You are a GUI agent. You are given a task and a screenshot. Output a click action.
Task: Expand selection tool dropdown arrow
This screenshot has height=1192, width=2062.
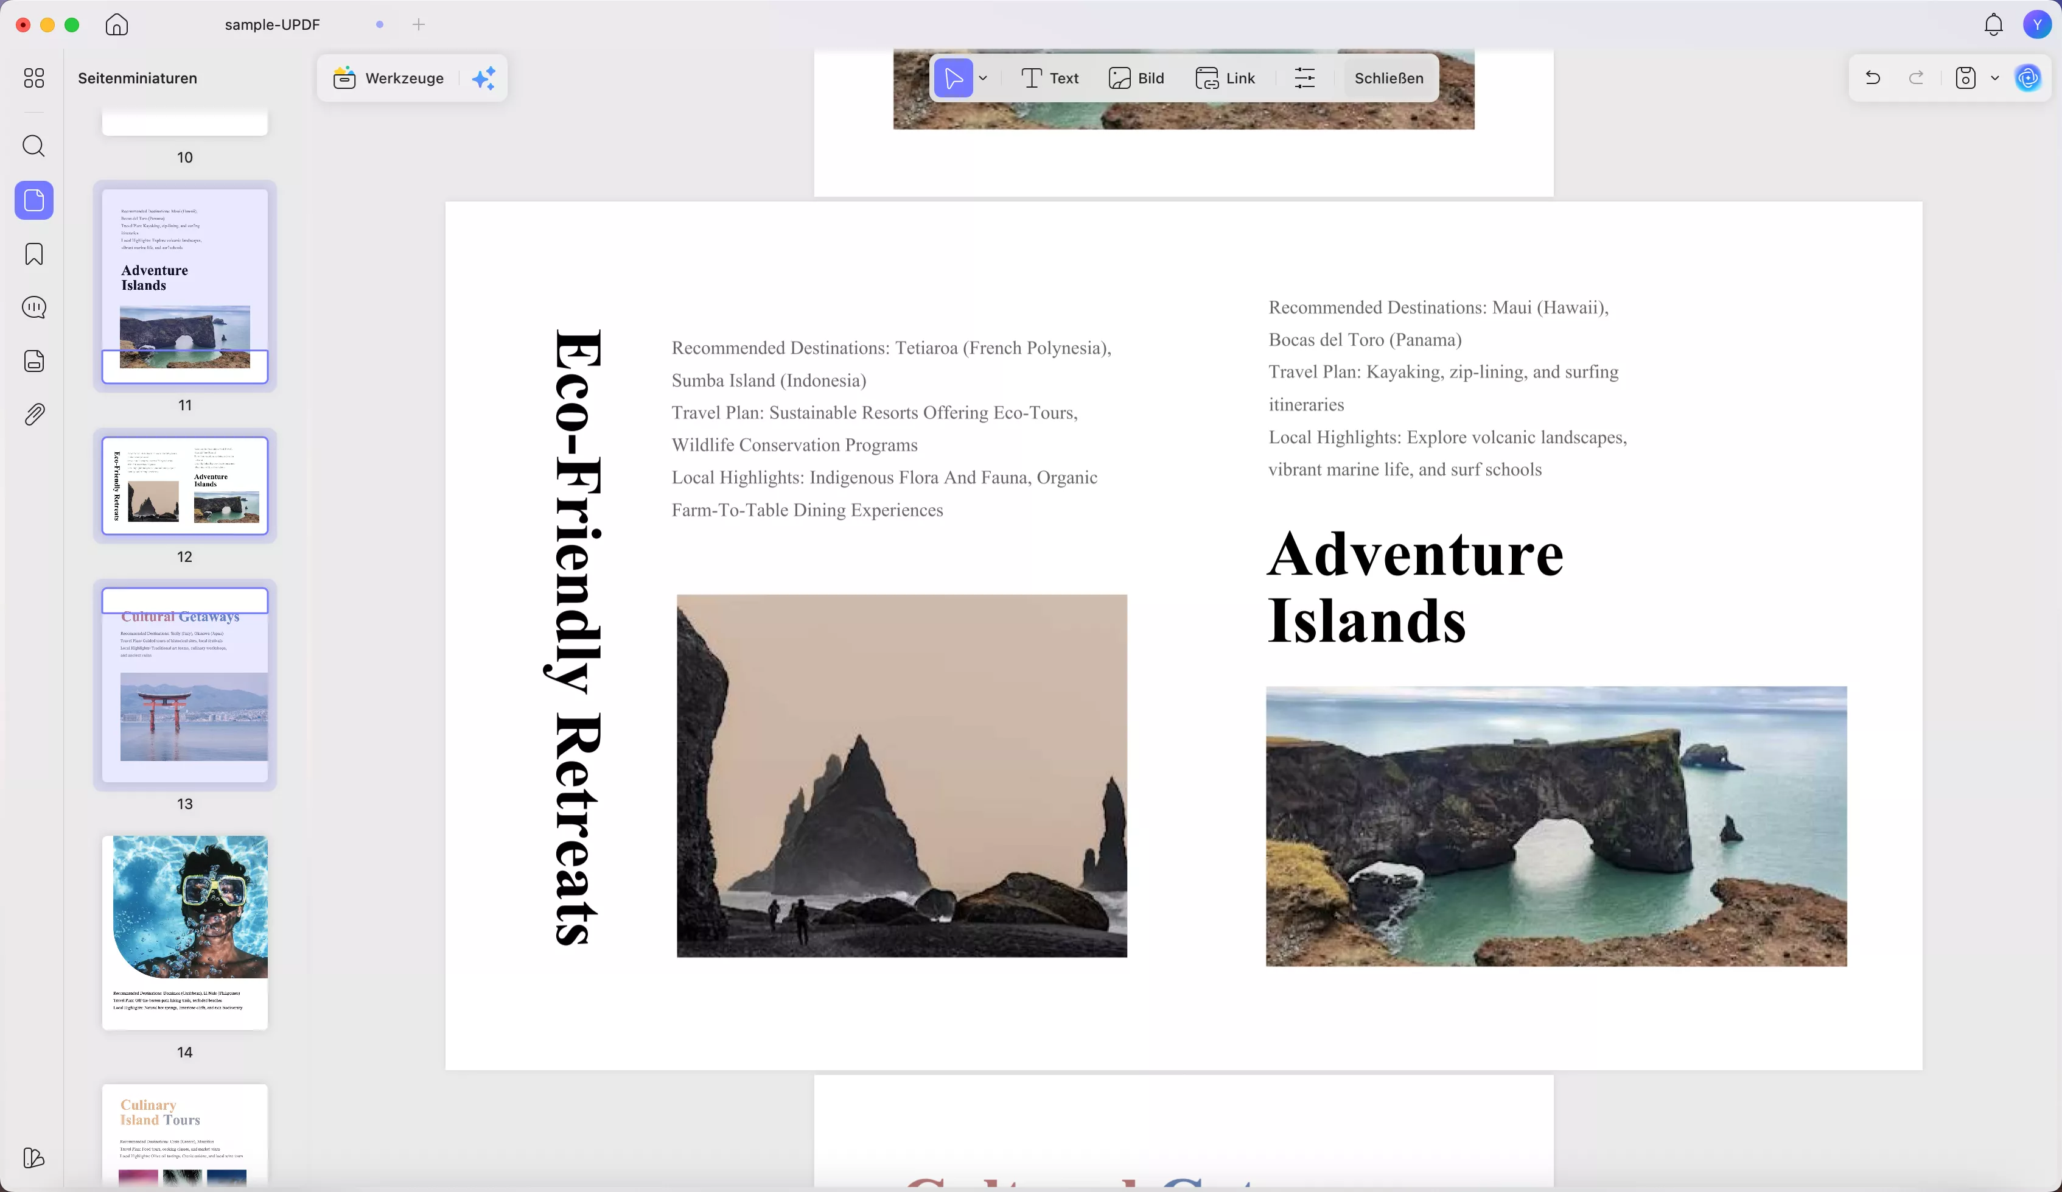coord(984,79)
